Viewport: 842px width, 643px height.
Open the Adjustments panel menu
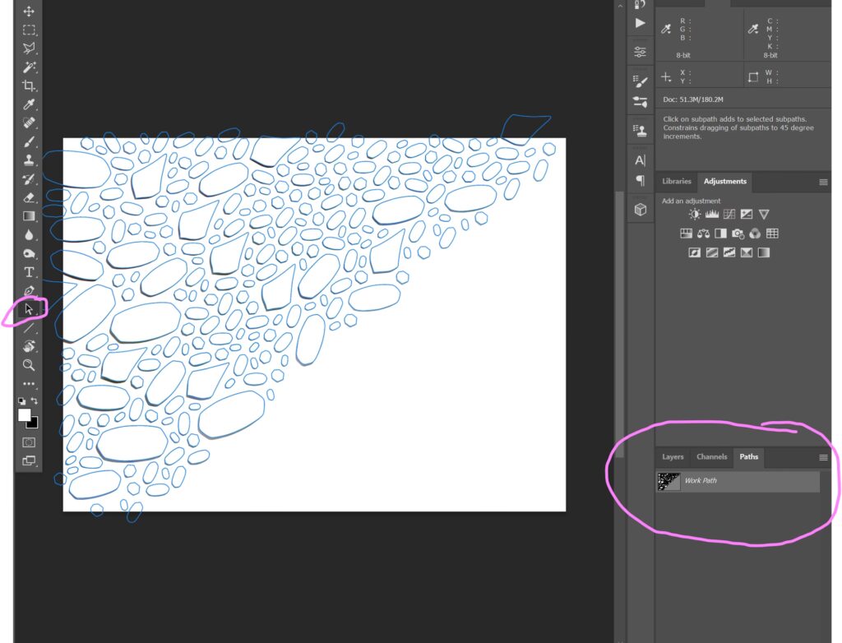pos(823,182)
